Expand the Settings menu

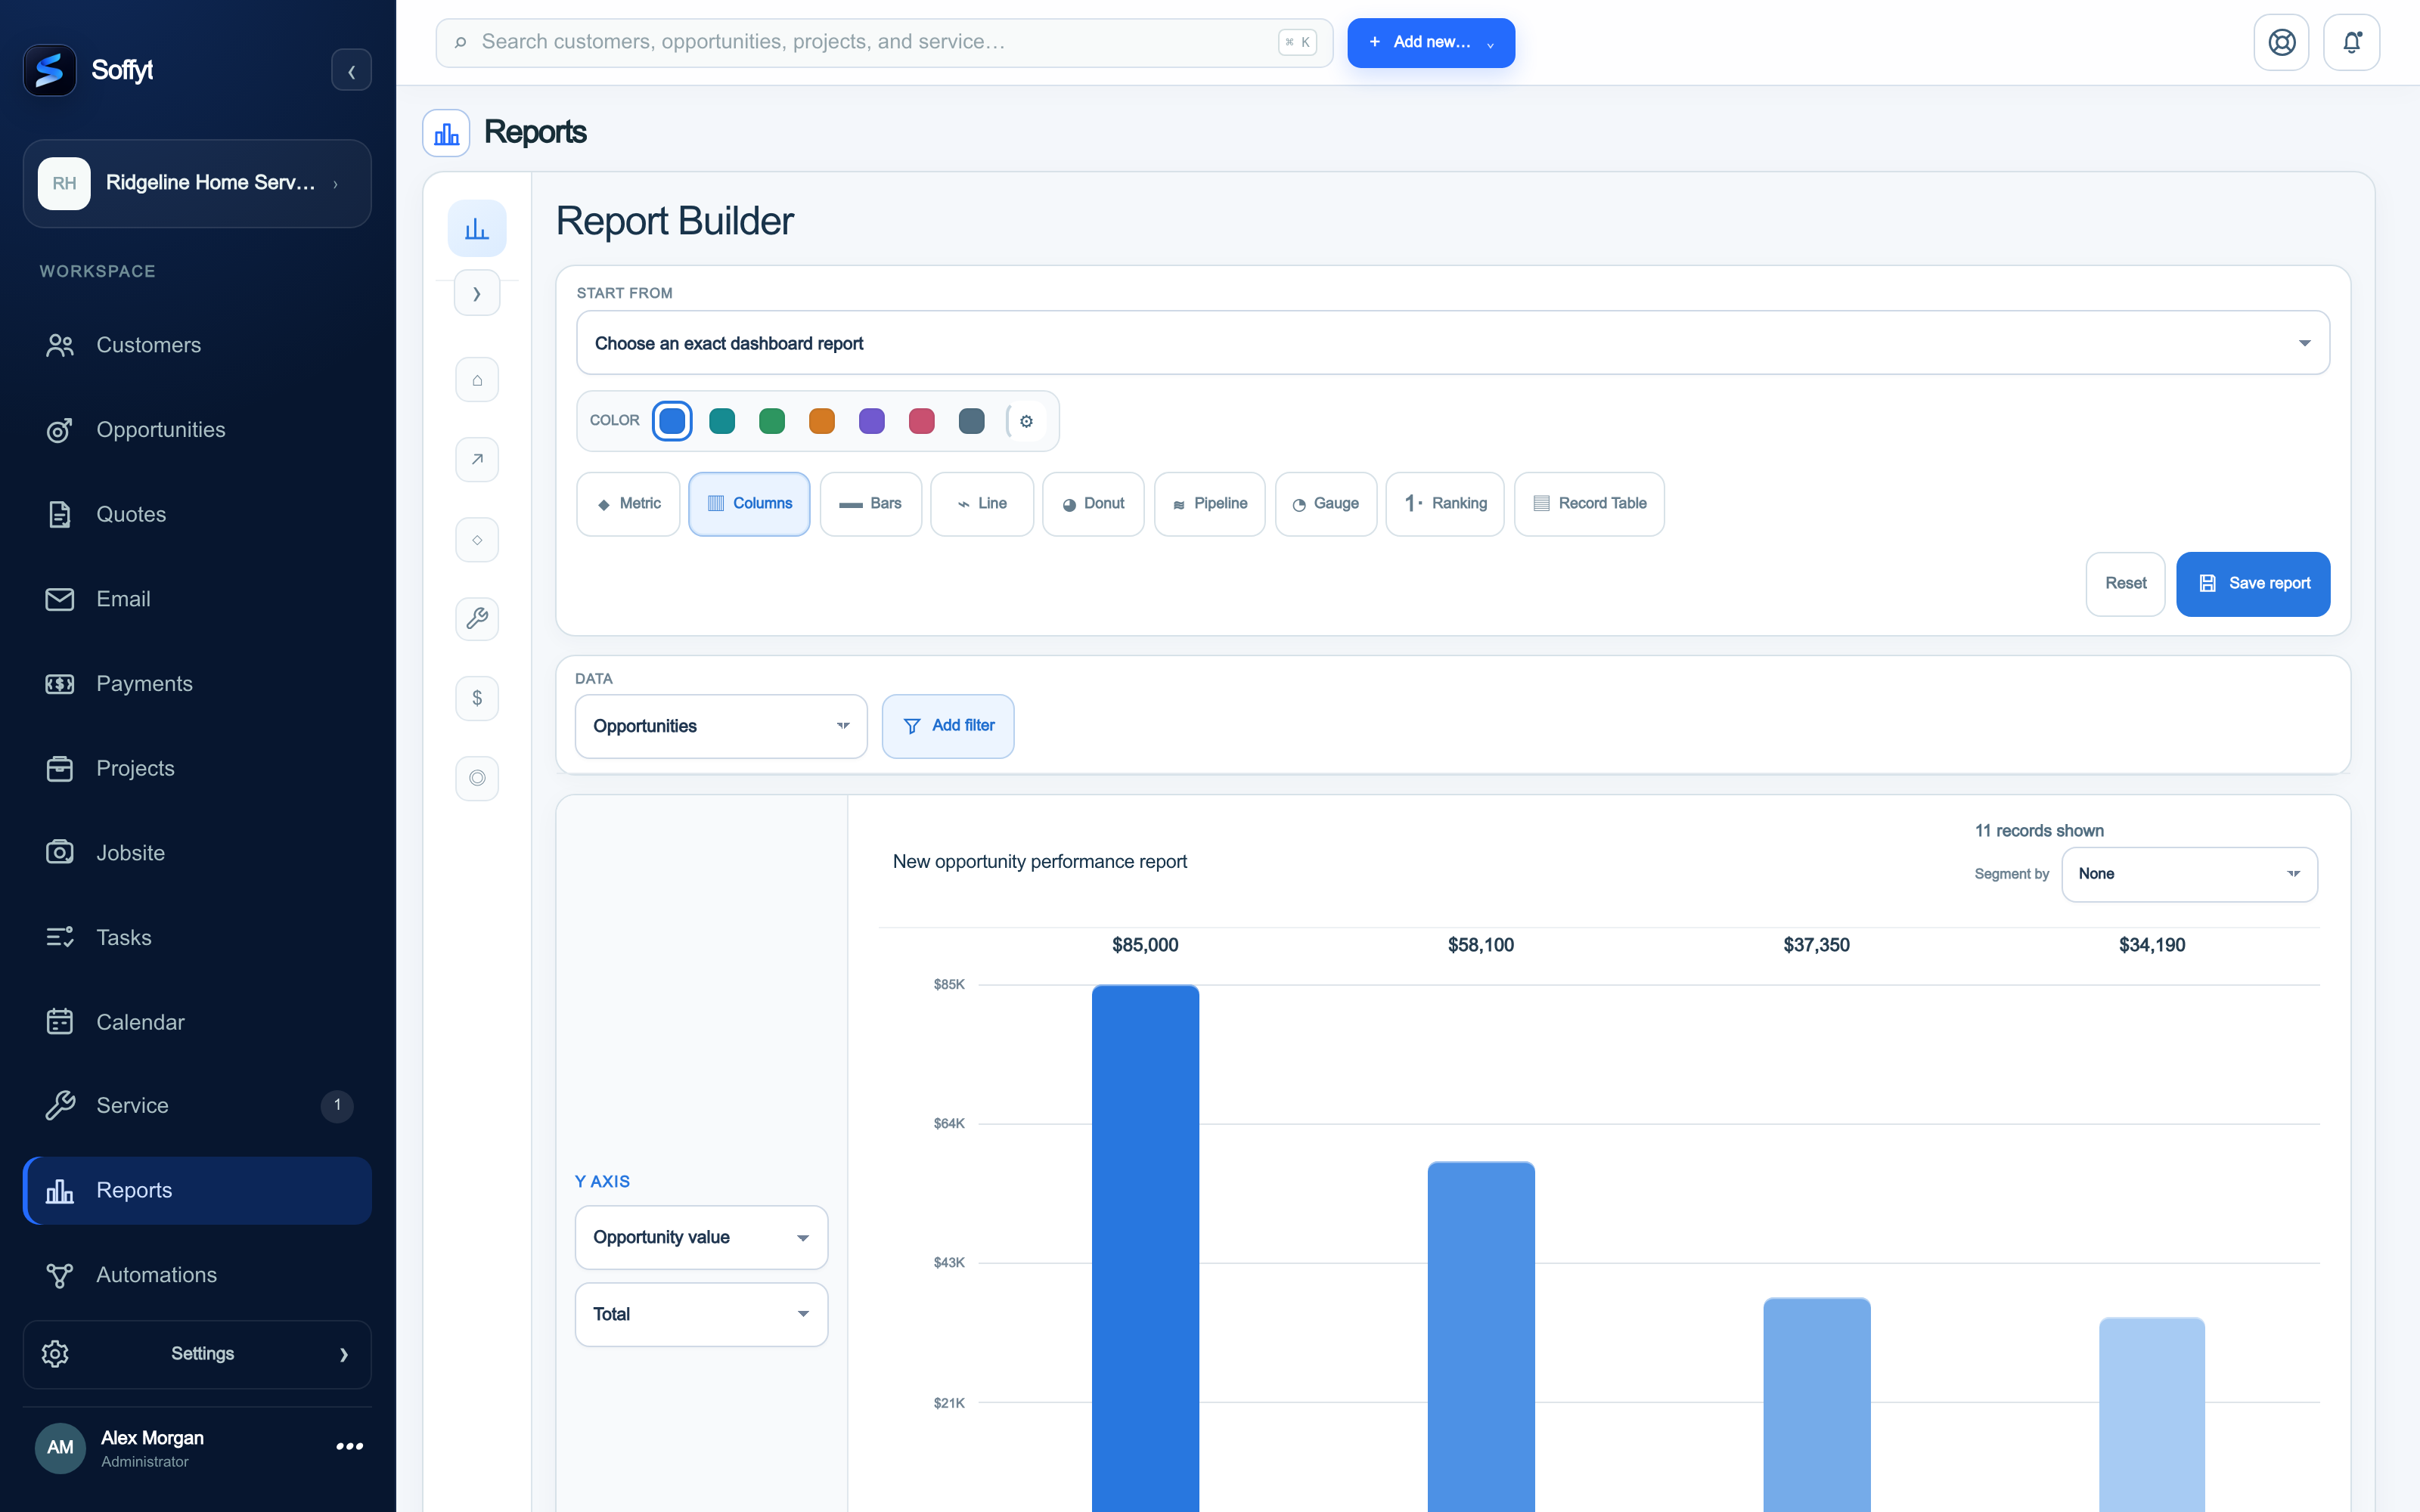[197, 1354]
